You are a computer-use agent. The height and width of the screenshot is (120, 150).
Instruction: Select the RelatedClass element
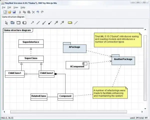click(39, 97)
